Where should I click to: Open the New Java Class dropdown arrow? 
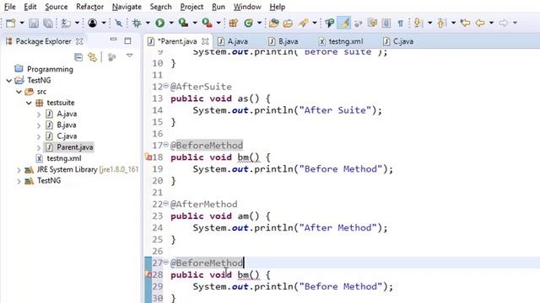tap(259, 23)
